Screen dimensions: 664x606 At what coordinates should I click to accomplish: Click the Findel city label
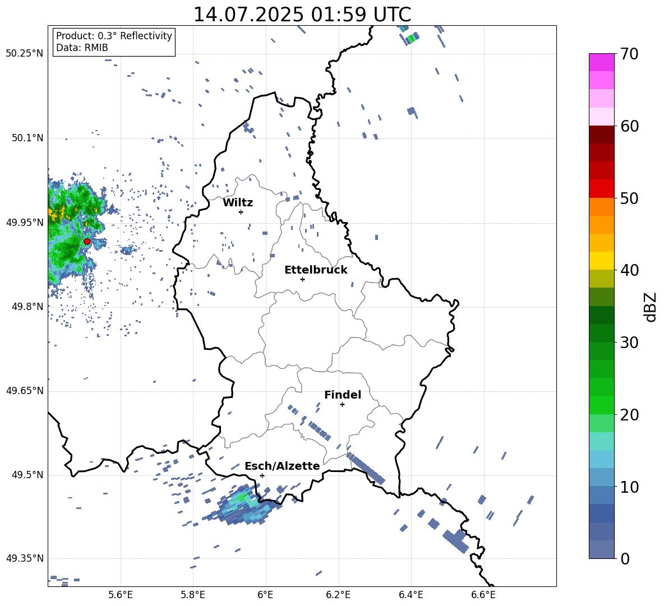point(343,395)
